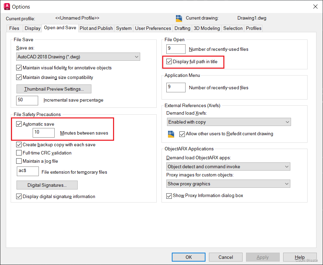Open Digital Signatures dialog button
The image size is (323, 265).
[x=47, y=185]
